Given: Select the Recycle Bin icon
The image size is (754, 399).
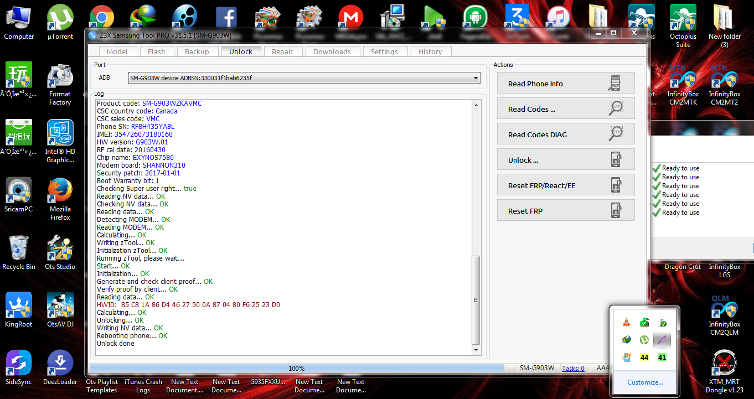Looking at the screenshot, I should tap(19, 252).
